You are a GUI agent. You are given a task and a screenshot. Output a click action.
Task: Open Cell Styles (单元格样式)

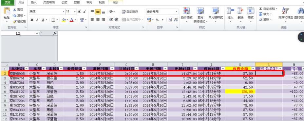click(x=216, y=14)
